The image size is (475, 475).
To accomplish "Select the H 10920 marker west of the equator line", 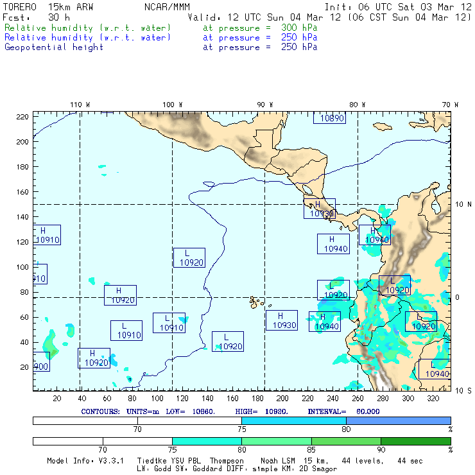I will click(120, 295).
